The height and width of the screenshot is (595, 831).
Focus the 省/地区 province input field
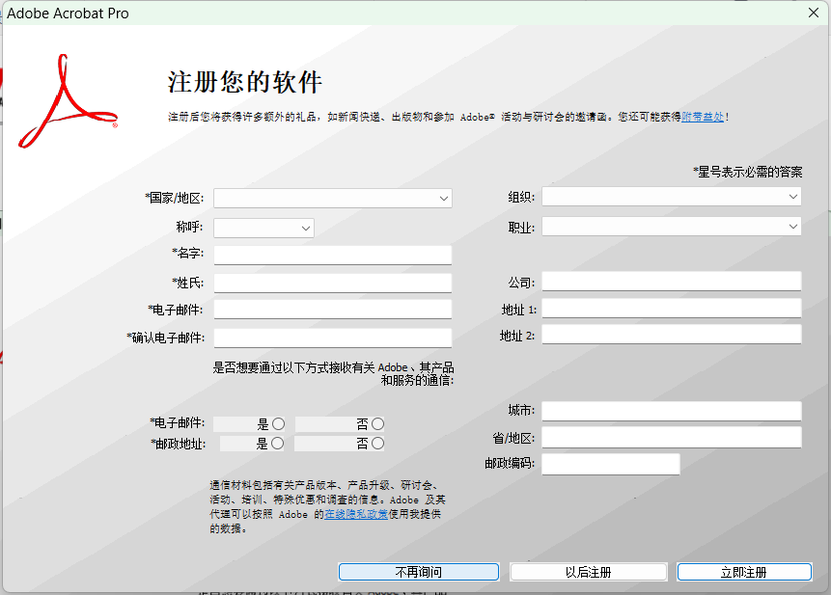[672, 438]
